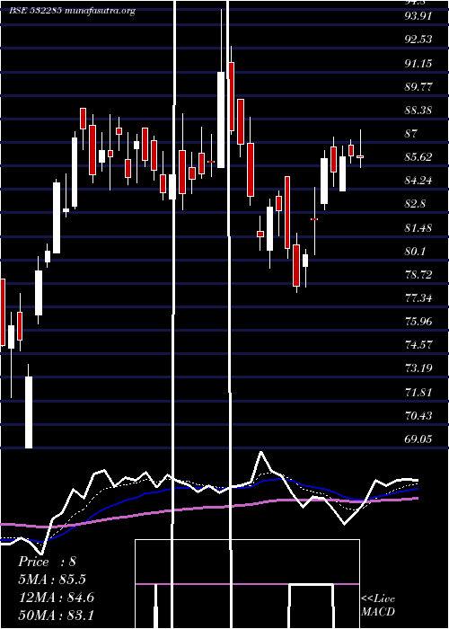Image resolution: width=449 pixels, height=629 pixels.
Task: Click the 80.1 price axis label
Action: pos(415,251)
